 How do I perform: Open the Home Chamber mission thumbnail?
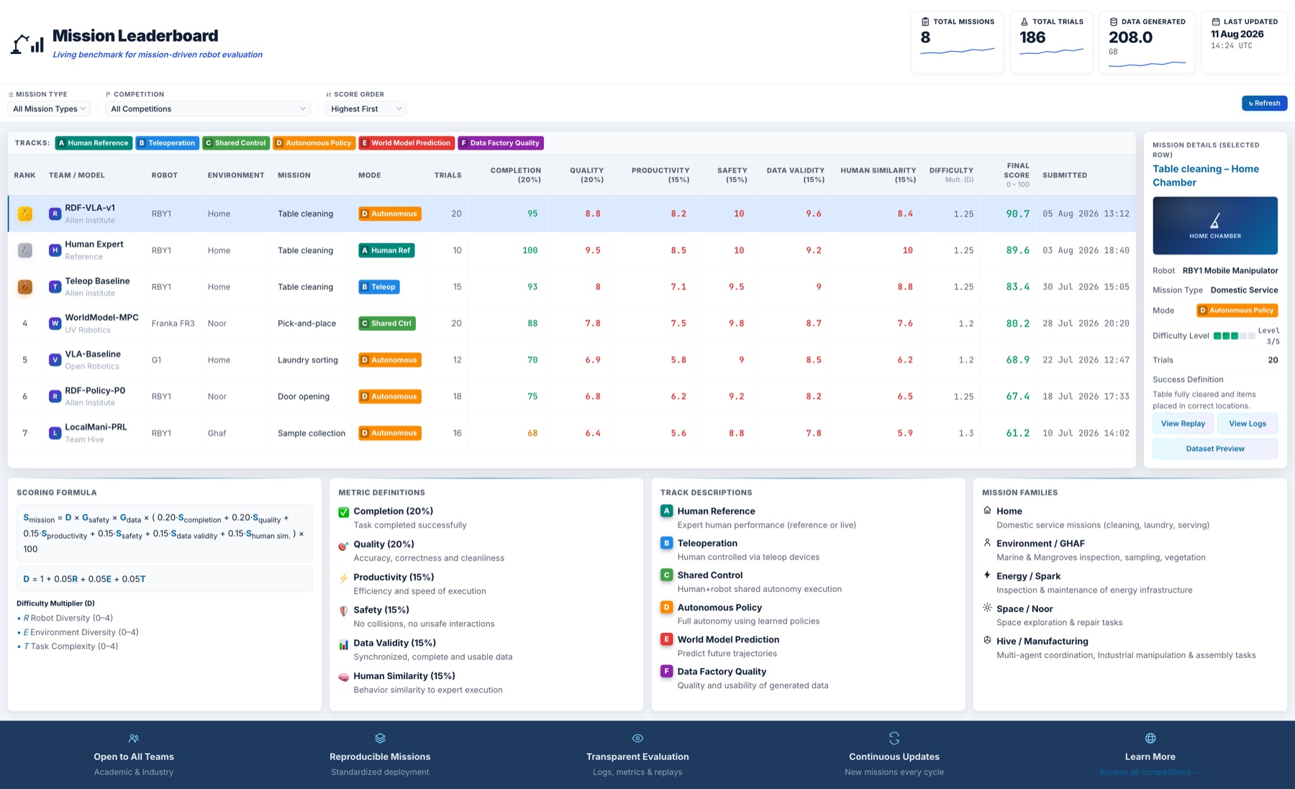coord(1215,226)
